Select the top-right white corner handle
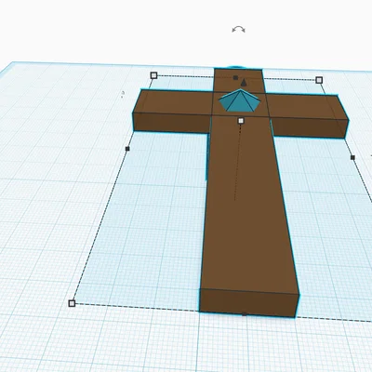The width and height of the screenshot is (372, 372). point(319,80)
